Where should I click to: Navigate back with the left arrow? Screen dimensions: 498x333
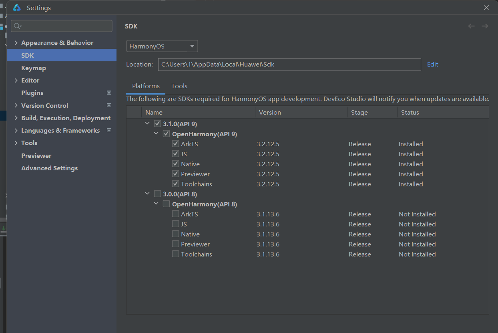472,26
